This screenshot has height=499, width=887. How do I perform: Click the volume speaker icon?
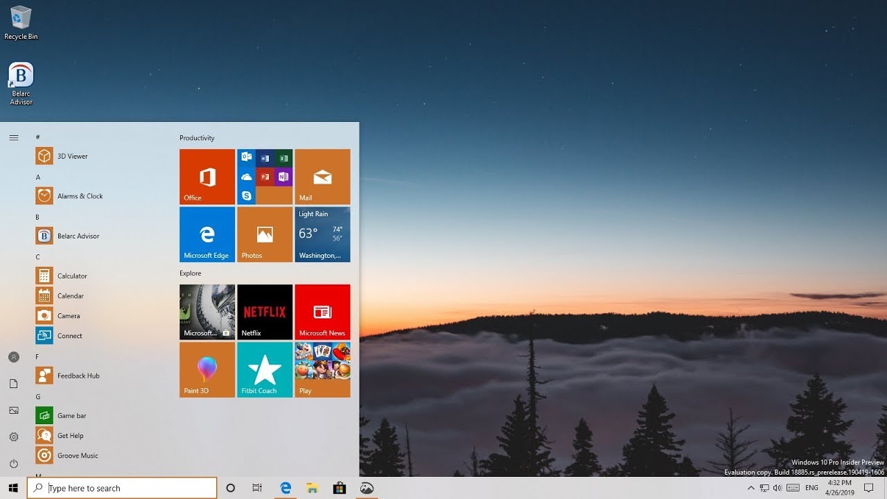pos(778,488)
